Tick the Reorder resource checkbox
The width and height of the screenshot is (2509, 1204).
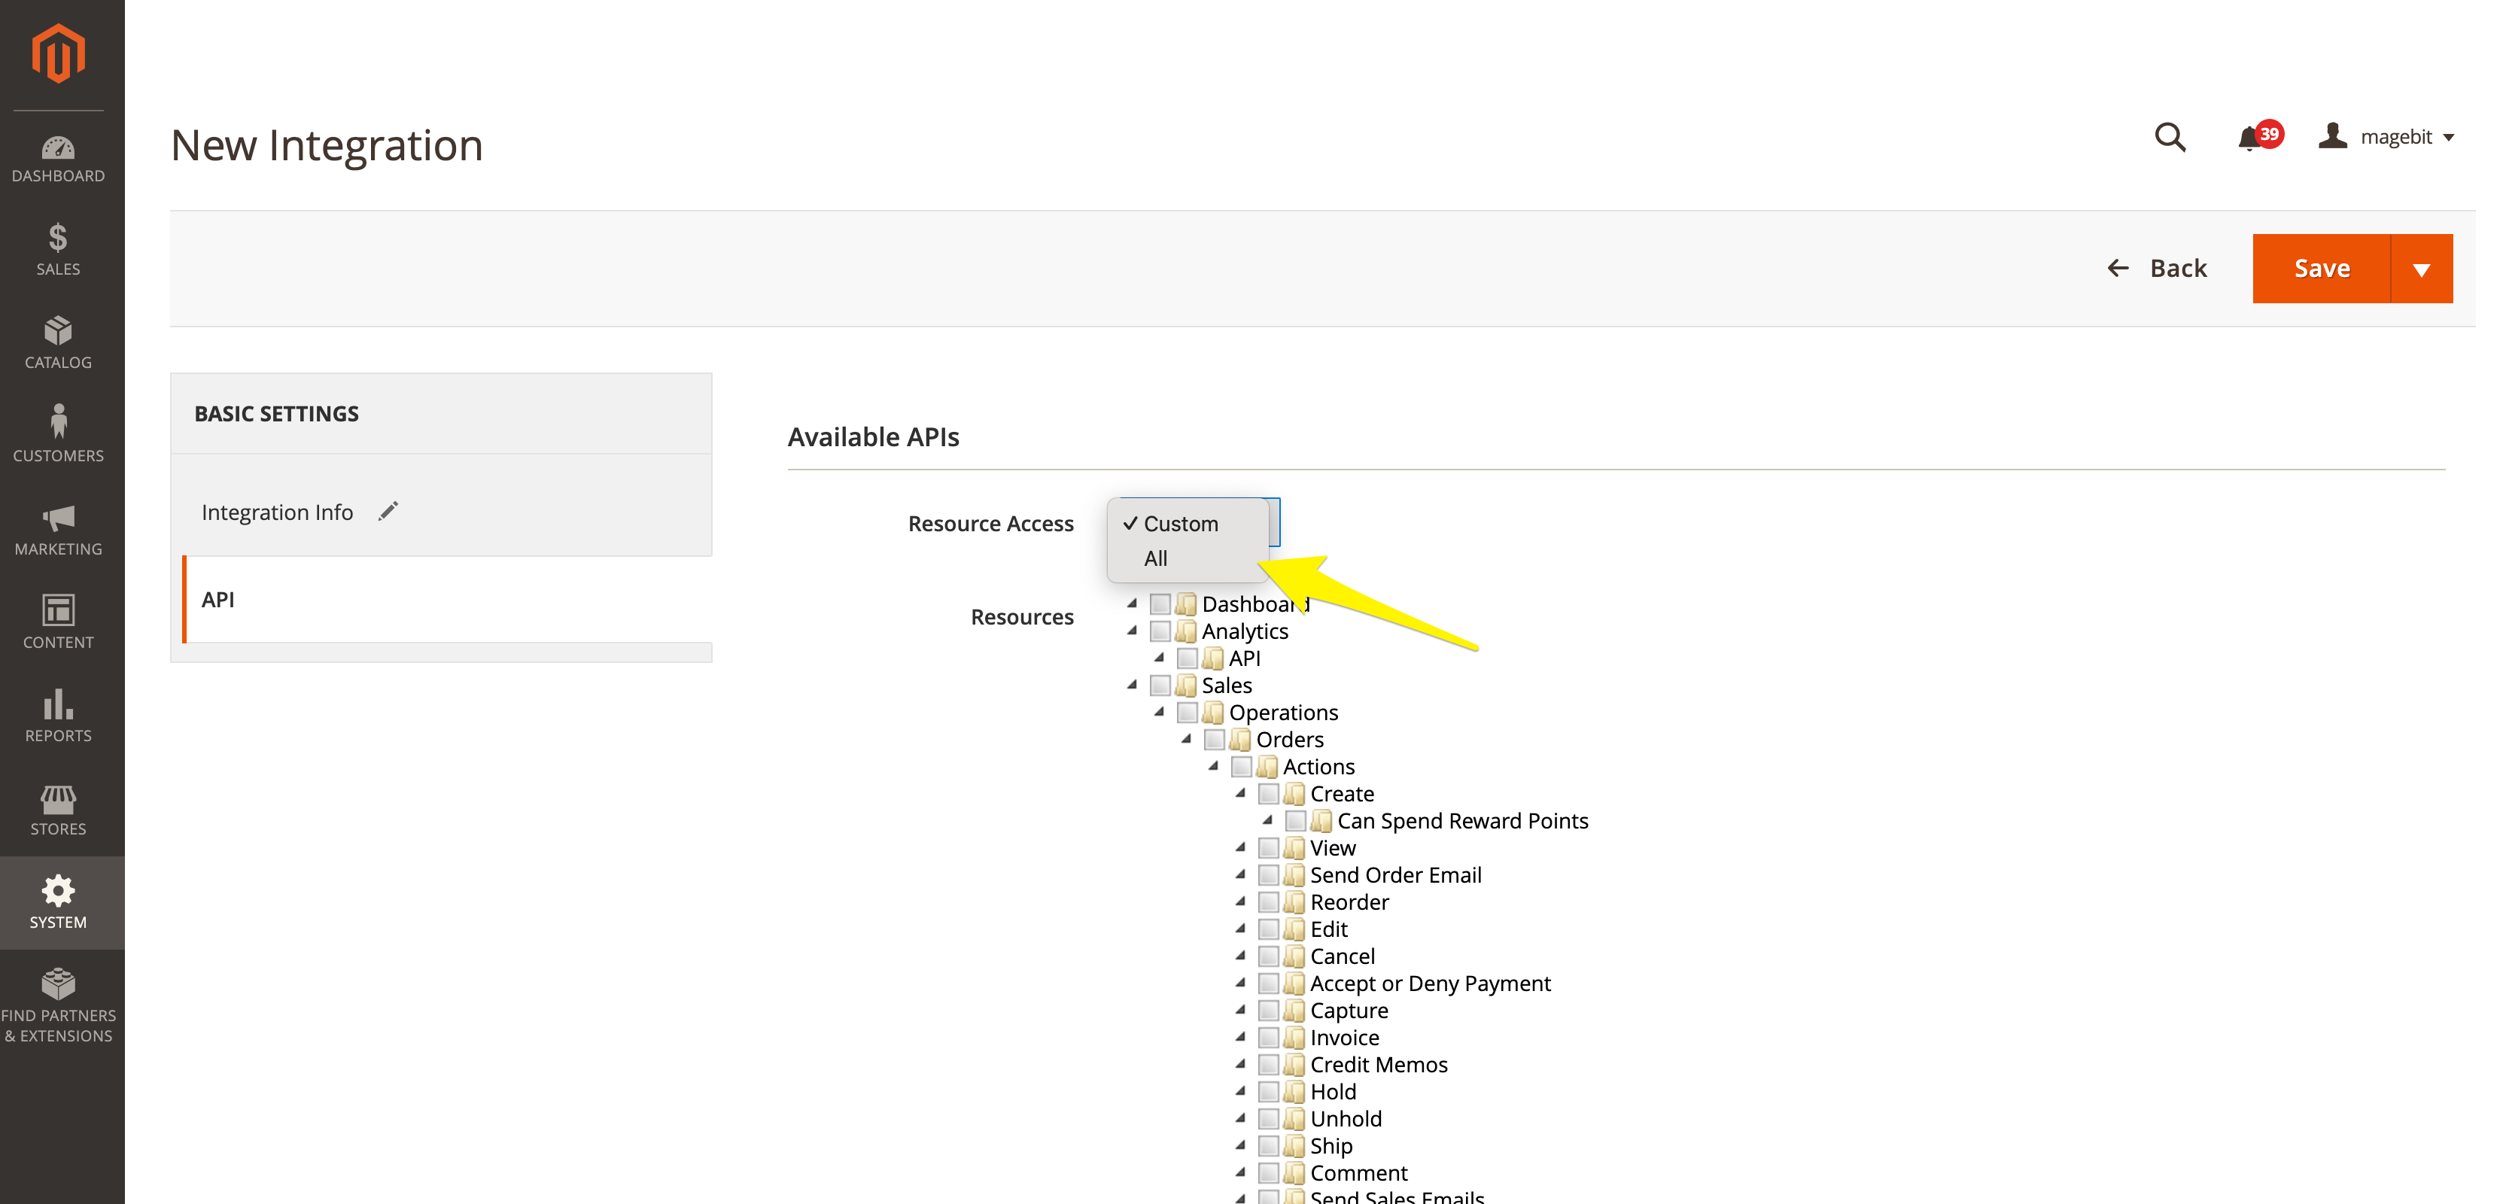click(1268, 902)
